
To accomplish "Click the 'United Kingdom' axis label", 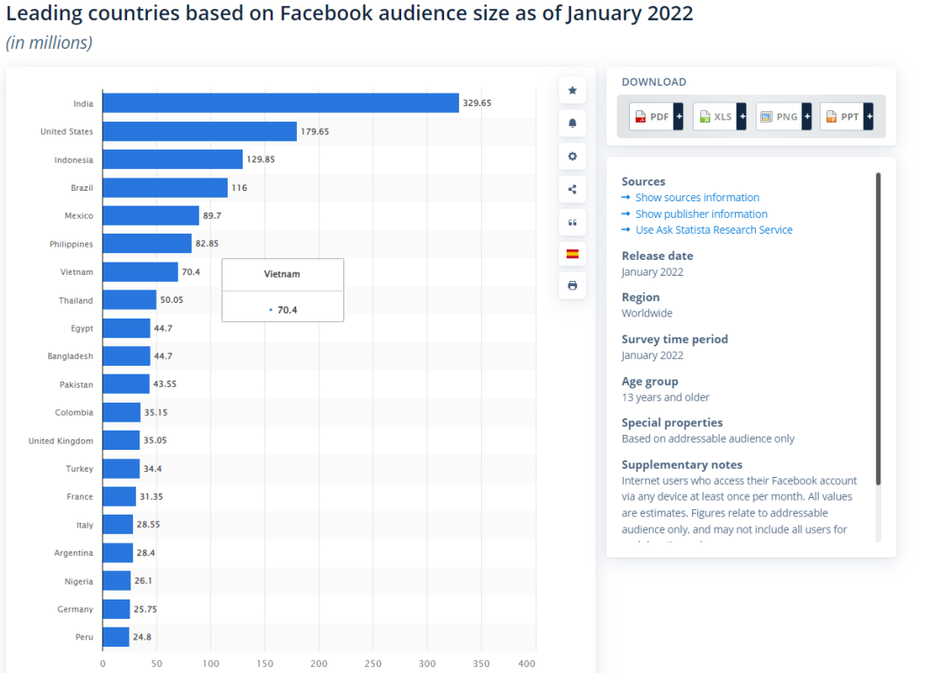I will coord(61,441).
